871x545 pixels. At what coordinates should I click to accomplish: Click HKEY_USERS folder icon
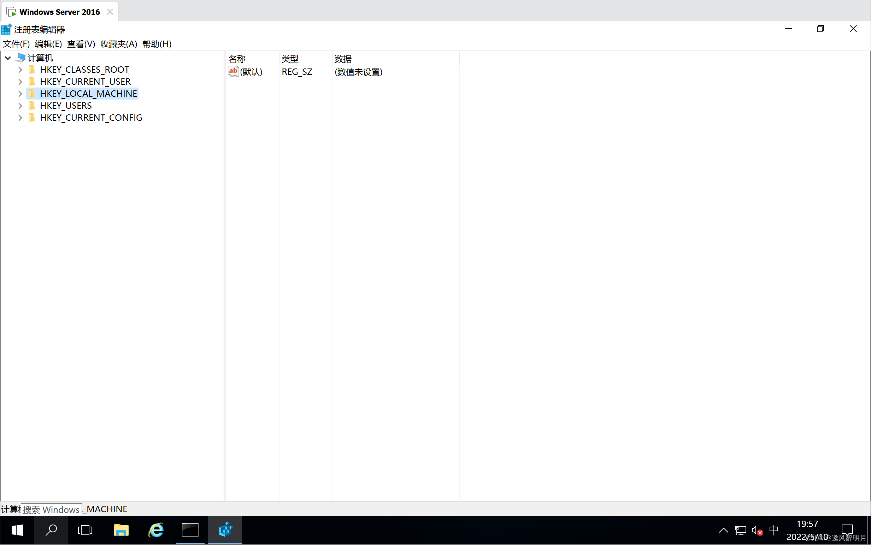pos(32,106)
